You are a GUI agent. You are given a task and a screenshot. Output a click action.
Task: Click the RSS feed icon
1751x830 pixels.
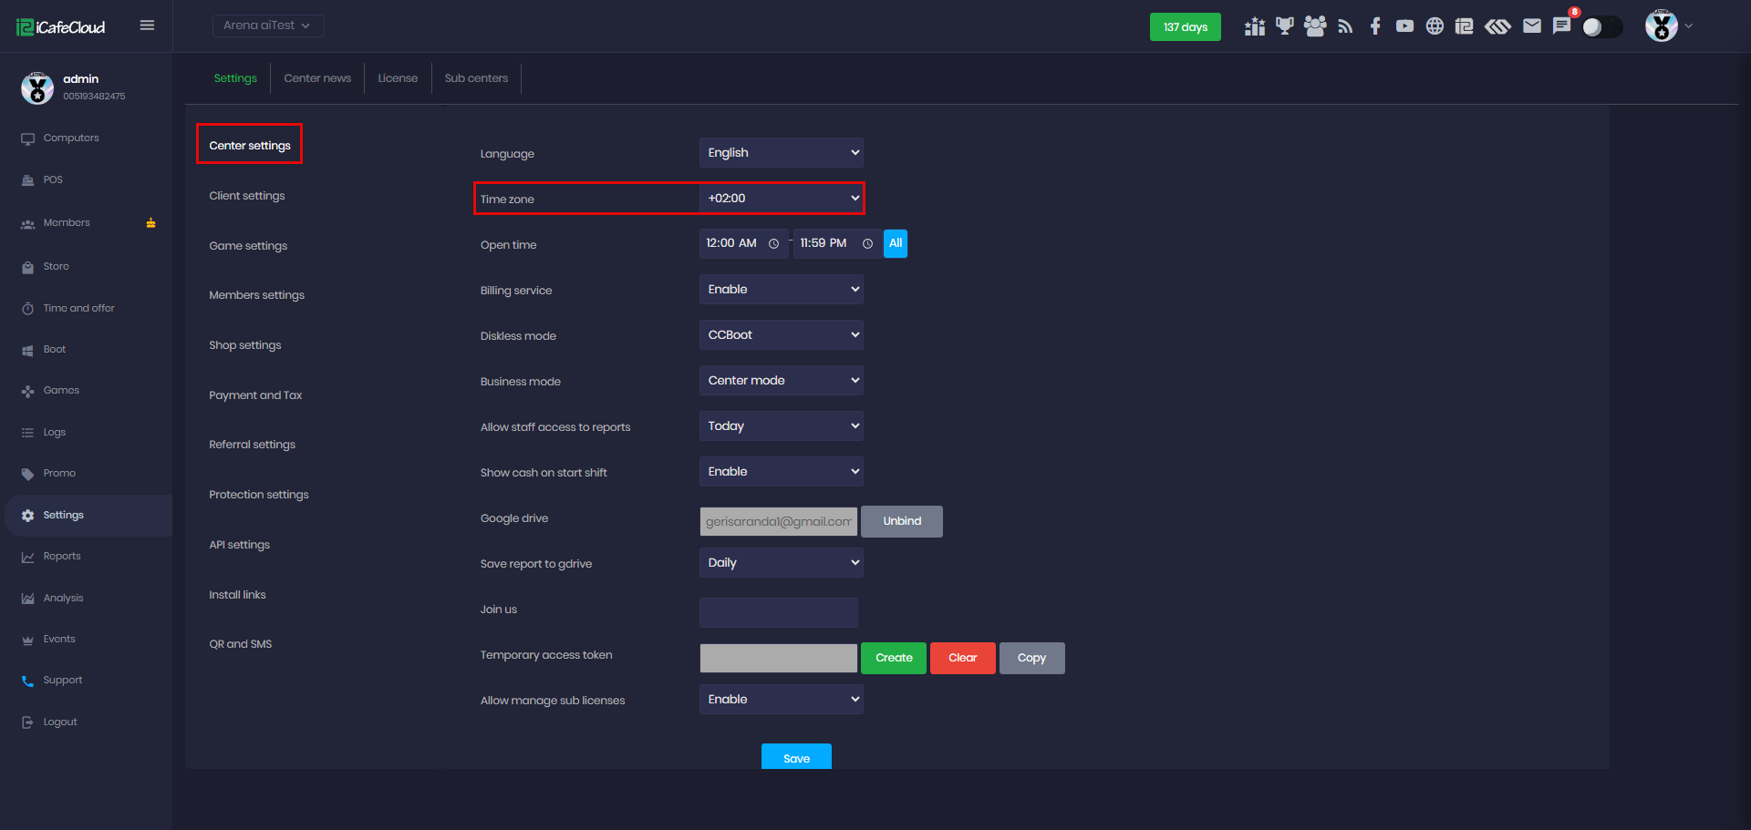pos(1345,26)
